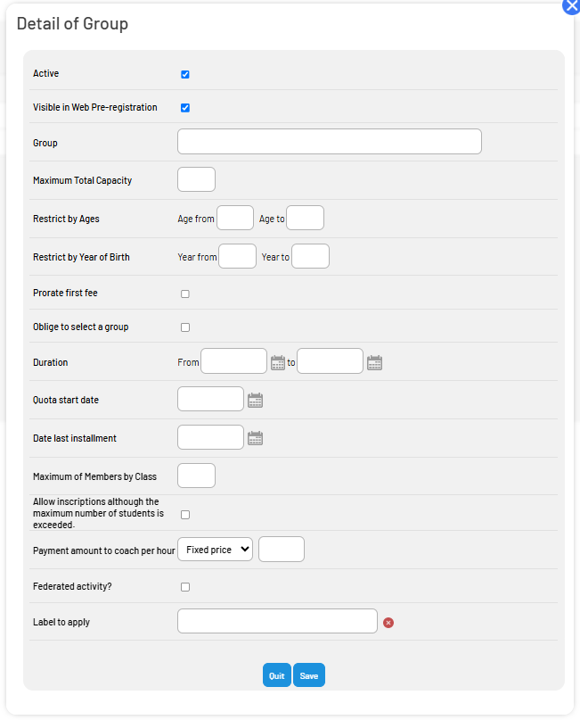Focus the Group name input field
580x720 pixels.
point(330,142)
